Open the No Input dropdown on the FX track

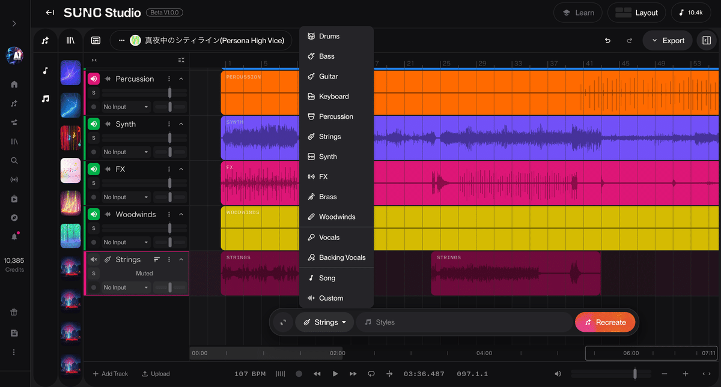click(x=126, y=197)
